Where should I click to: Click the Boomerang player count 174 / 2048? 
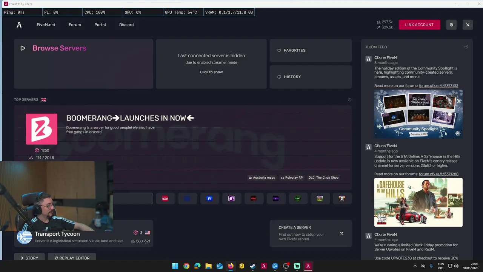pyautogui.click(x=42, y=158)
